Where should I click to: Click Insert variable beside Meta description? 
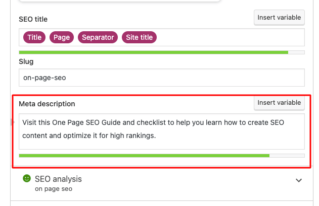[280, 103]
